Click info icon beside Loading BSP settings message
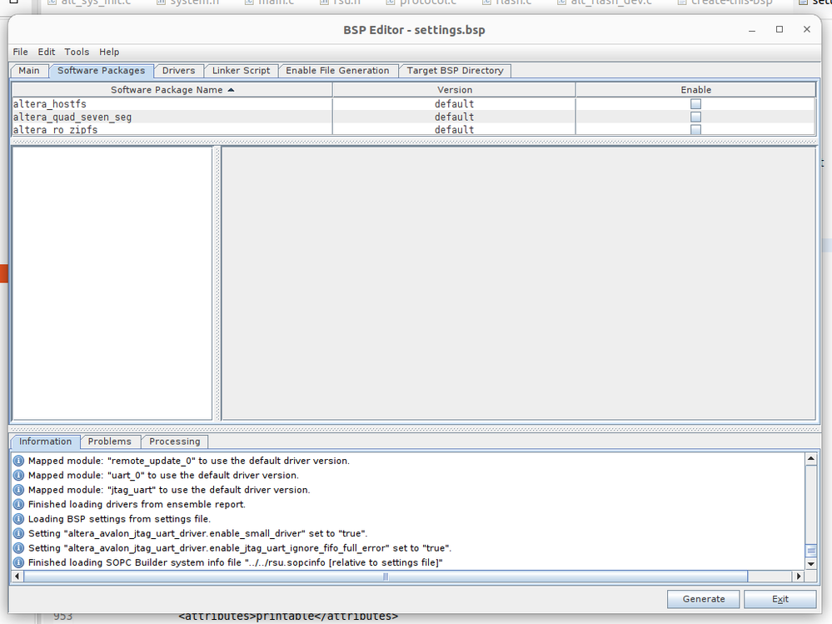The image size is (832, 624). (18, 519)
